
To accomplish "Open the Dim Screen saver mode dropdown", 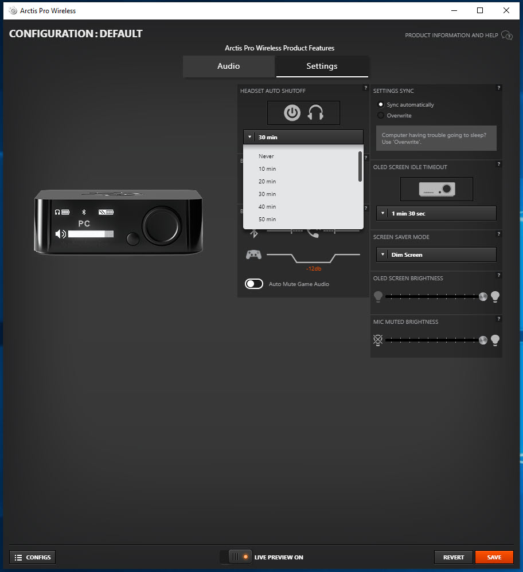I will [436, 254].
